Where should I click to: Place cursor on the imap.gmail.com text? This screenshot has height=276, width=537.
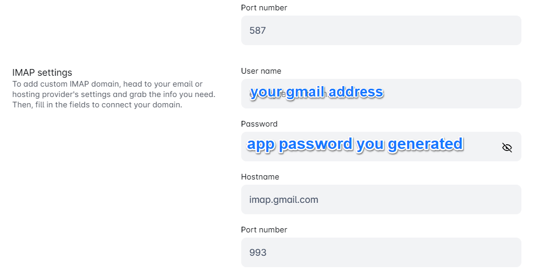(284, 199)
